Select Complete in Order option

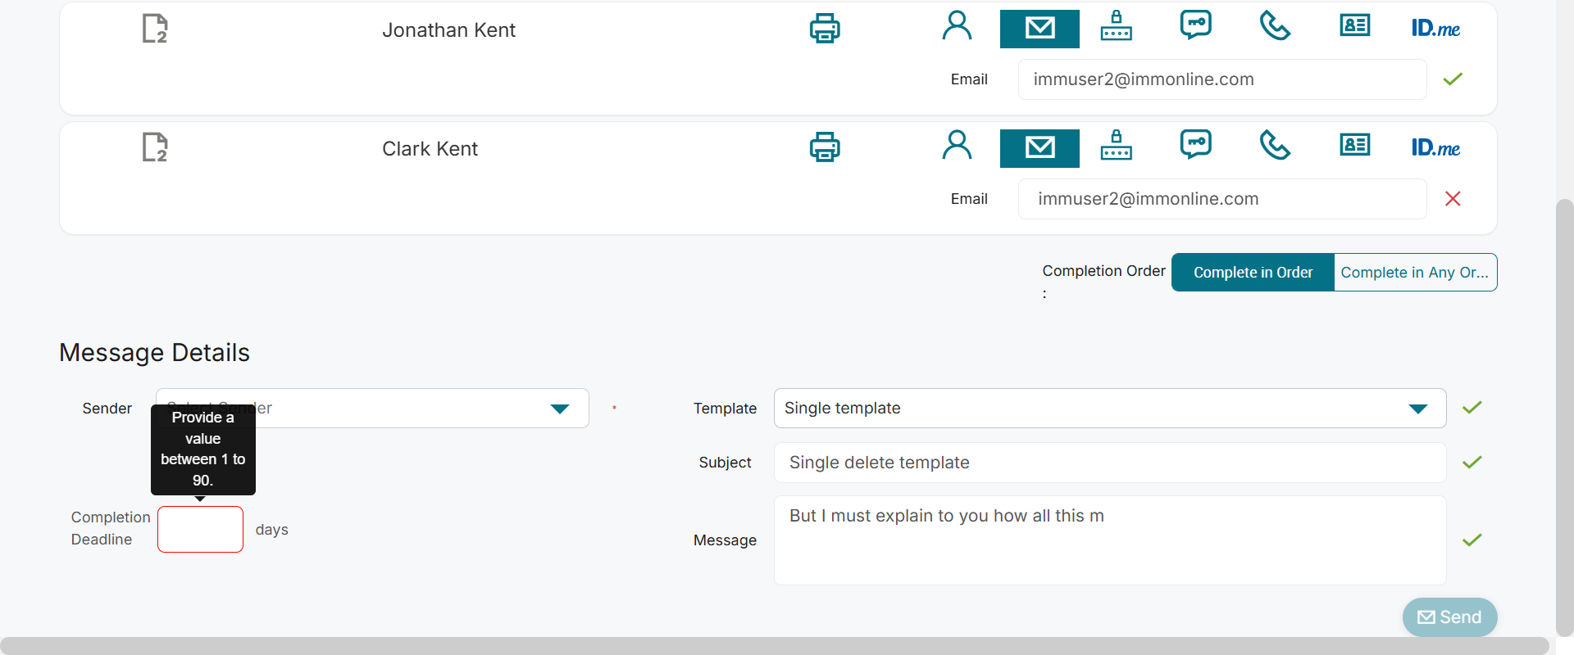1253,273
